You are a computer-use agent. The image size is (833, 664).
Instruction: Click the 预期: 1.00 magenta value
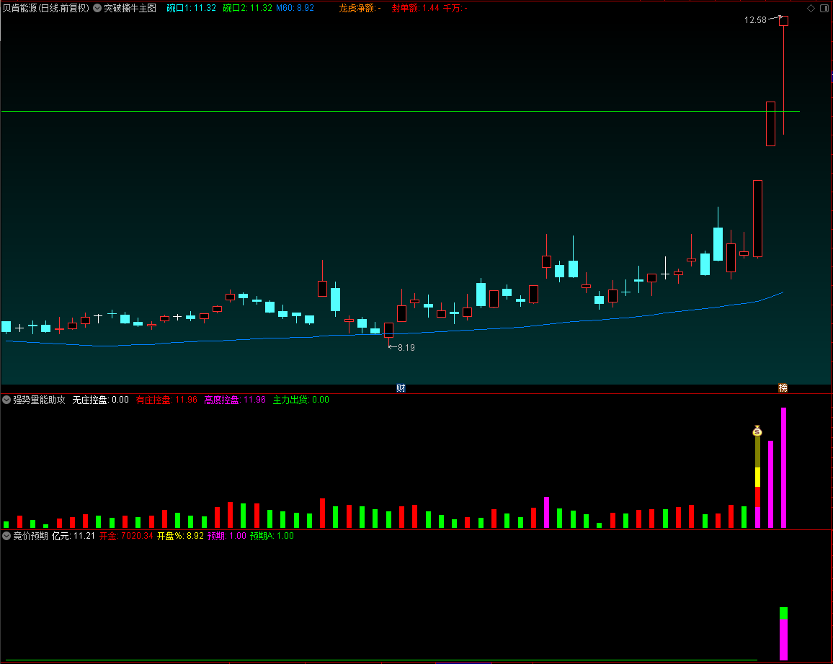point(227,536)
